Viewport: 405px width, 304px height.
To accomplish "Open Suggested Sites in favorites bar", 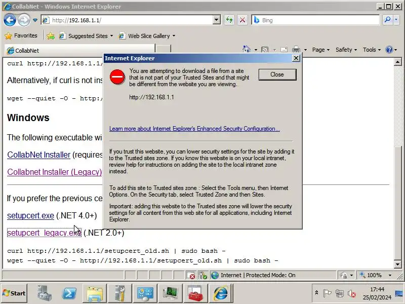I will click(86, 36).
